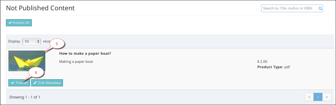Click the 'Making a paper boat' description
336x105 pixels.
76,61
